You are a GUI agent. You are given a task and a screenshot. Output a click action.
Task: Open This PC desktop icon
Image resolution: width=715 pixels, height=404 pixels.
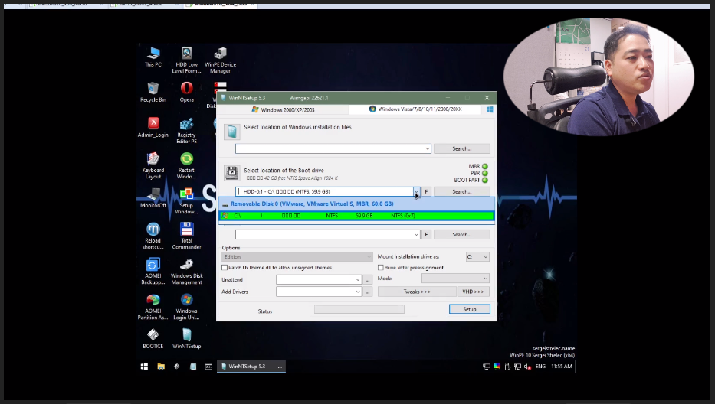click(153, 57)
